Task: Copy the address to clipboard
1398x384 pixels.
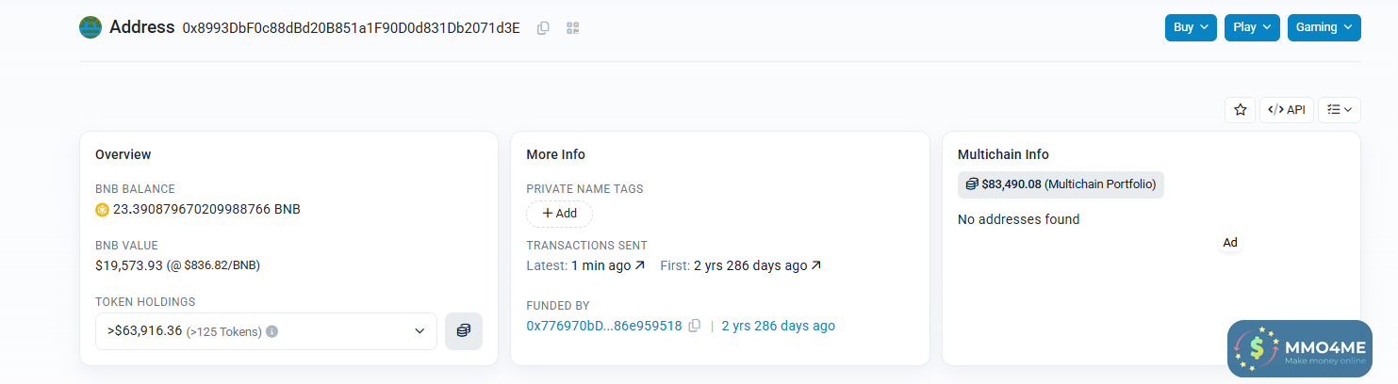Action: [543, 28]
